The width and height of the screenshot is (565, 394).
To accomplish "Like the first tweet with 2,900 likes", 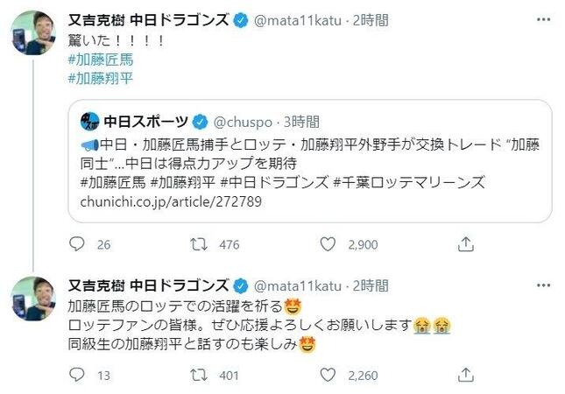I will click(329, 244).
